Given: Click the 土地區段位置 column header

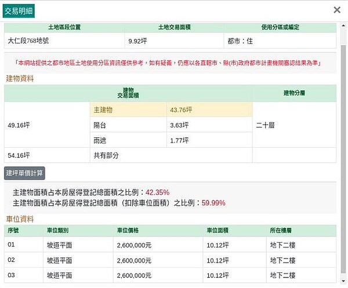Looking at the screenshot, I should click(64, 27).
